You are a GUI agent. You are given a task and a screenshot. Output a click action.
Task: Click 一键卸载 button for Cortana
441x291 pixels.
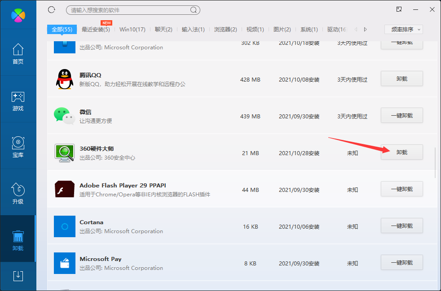(402, 226)
